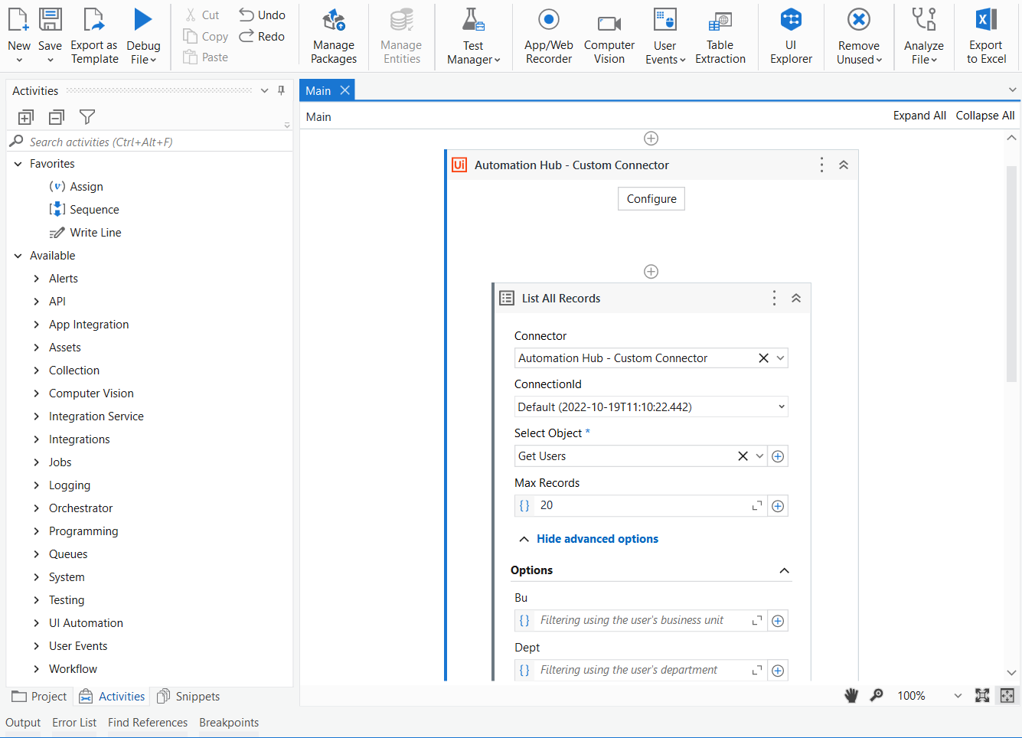Run the Debug File play icon

pyautogui.click(x=142, y=19)
